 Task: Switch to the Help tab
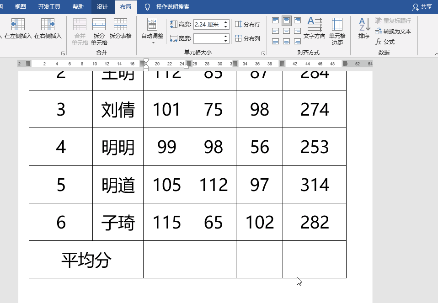[78, 7]
